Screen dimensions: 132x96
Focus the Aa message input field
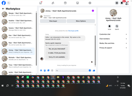[x=72, y=71]
